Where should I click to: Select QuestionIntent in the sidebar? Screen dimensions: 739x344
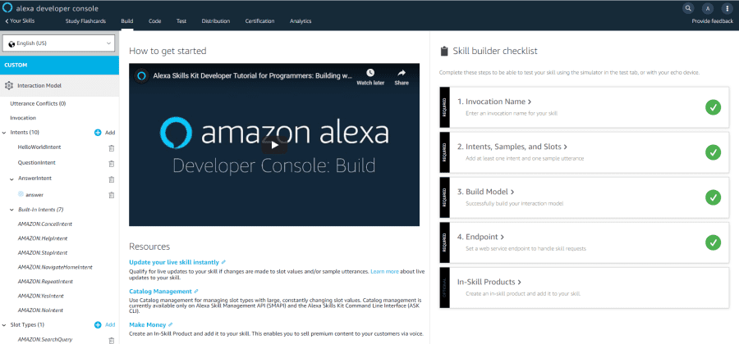37,163
